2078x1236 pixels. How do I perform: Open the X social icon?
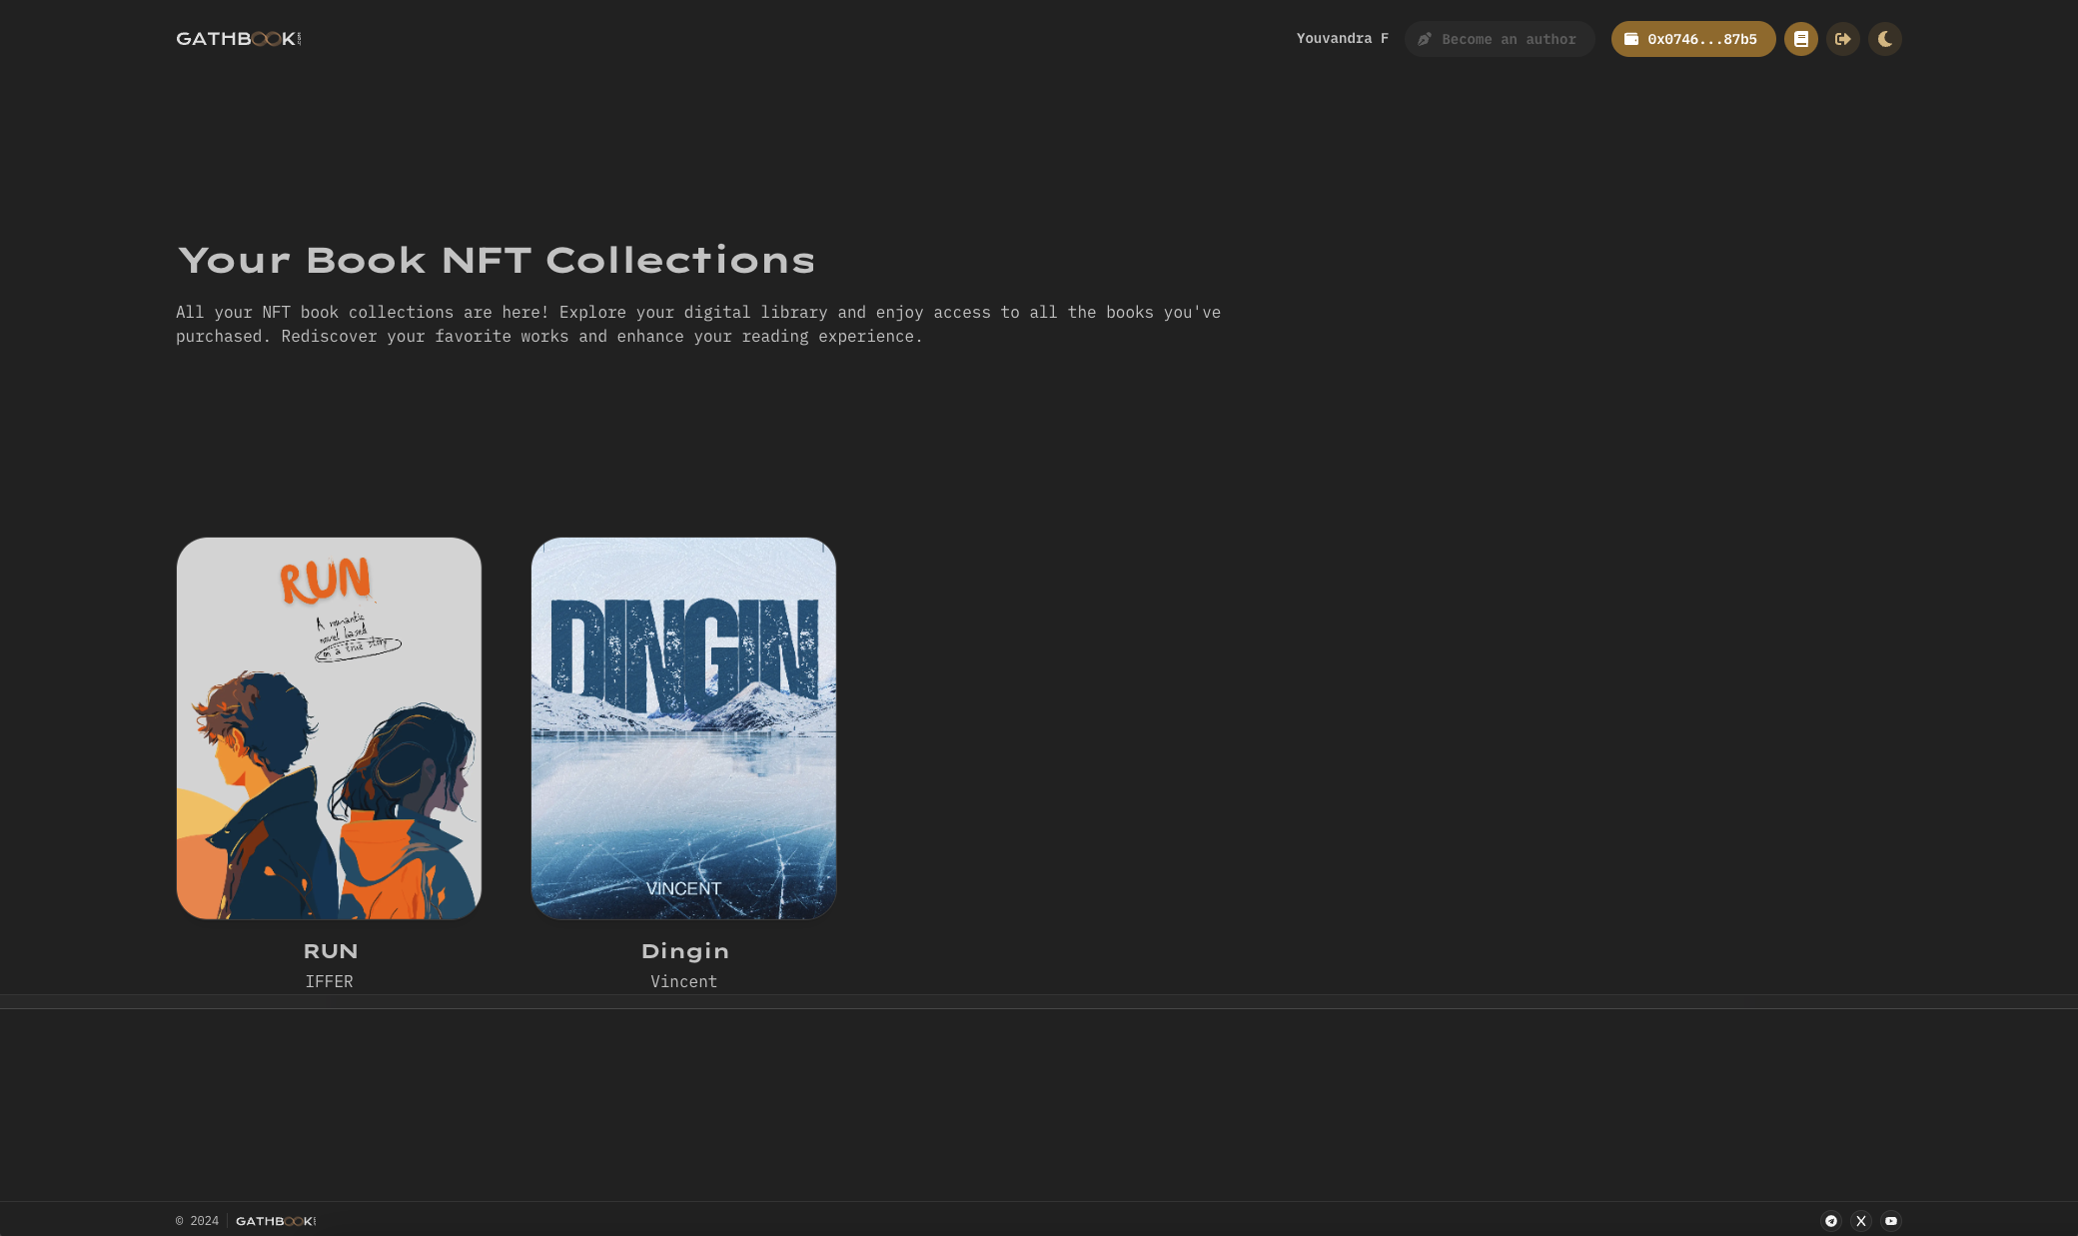(1860, 1221)
